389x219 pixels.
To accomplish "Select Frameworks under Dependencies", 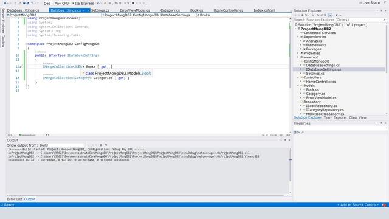I will (316, 45).
